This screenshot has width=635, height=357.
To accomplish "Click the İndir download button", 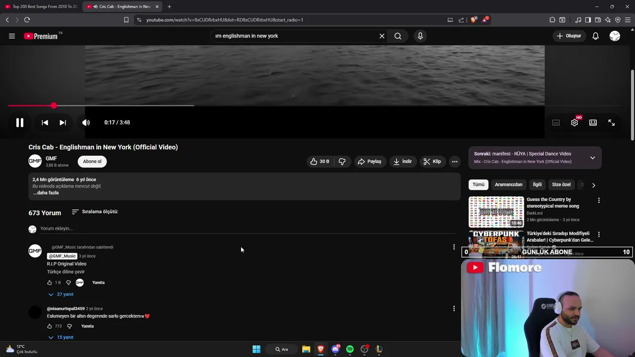I will click(403, 161).
